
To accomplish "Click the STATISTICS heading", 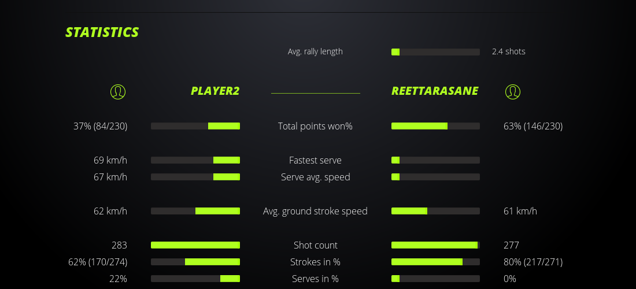I will click(102, 32).
